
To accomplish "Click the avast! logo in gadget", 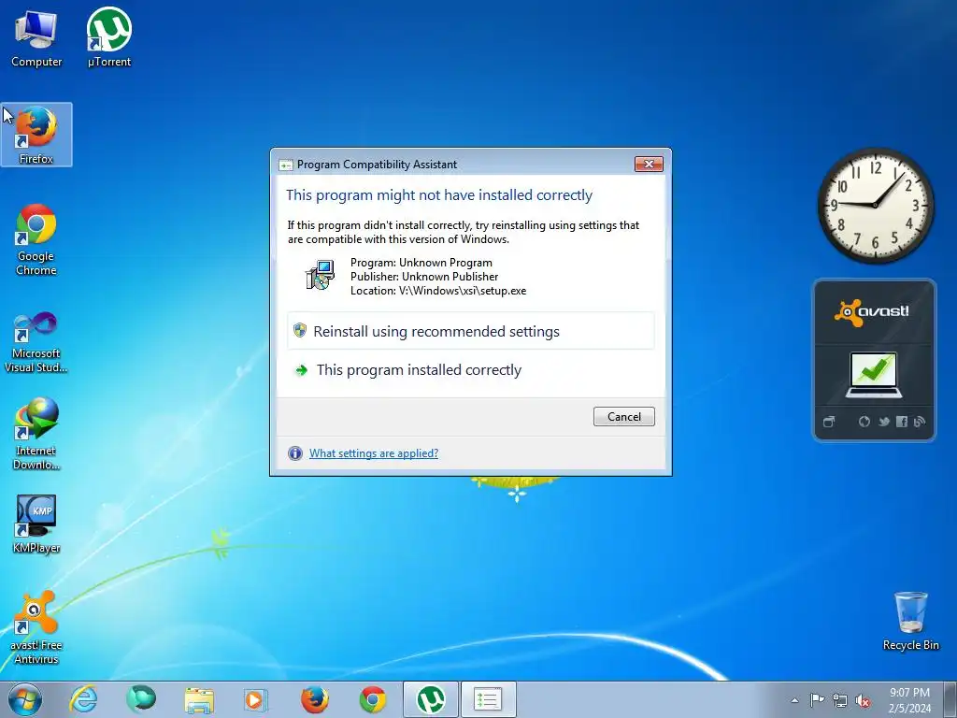I will tap(872, 312).
